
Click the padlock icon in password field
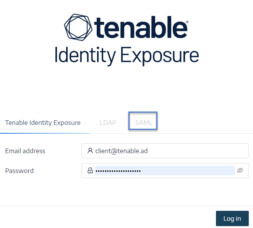(x=90, y=170)
